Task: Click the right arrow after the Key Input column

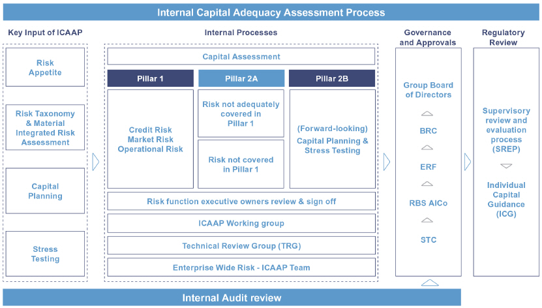Action: point(95,162)
